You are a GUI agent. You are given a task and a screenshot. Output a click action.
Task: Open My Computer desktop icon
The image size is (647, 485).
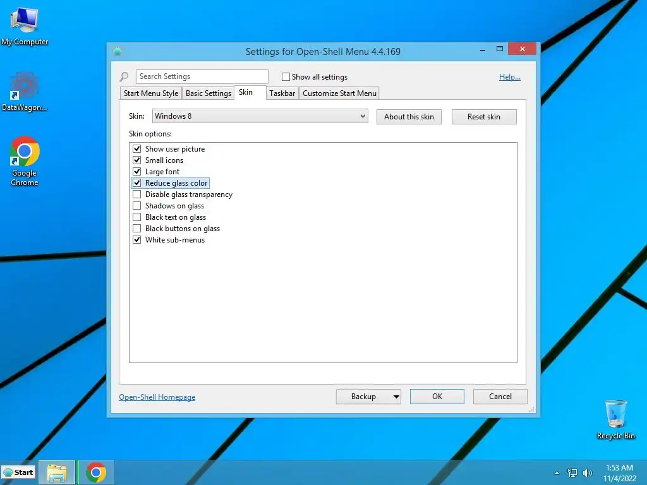[x=25, y=27]
